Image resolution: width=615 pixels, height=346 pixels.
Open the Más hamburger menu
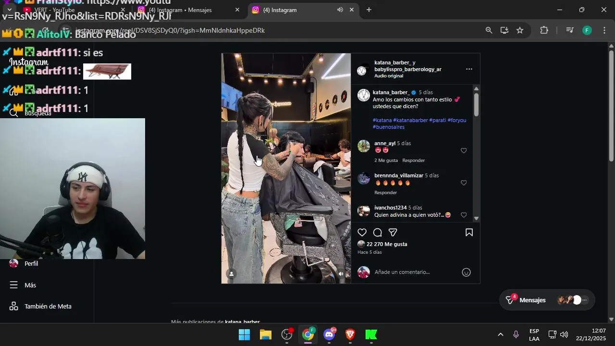[23, 285]
